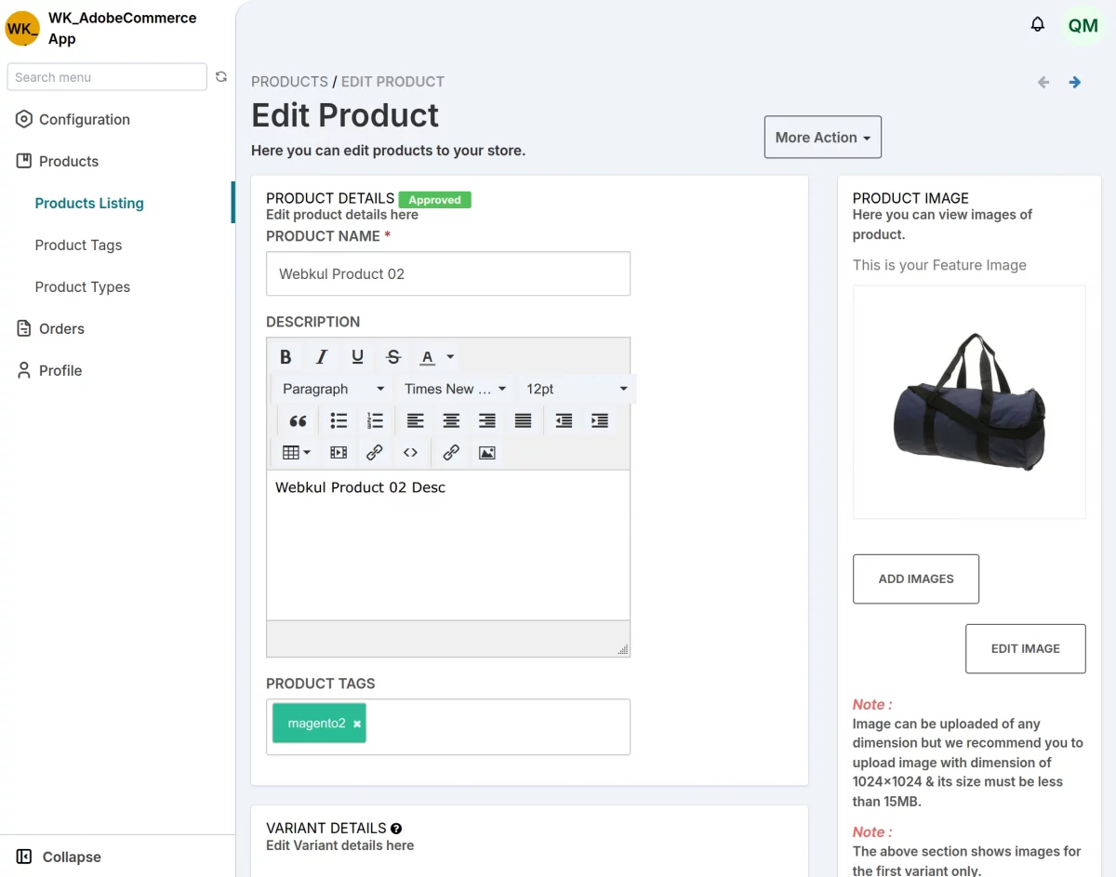Apply a bulleted list to the description

(338, 420)
